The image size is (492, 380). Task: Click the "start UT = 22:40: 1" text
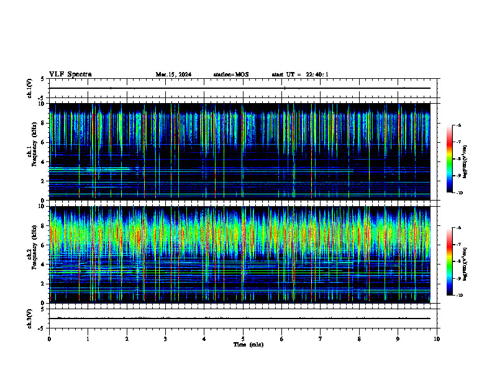tap(300, 75)
